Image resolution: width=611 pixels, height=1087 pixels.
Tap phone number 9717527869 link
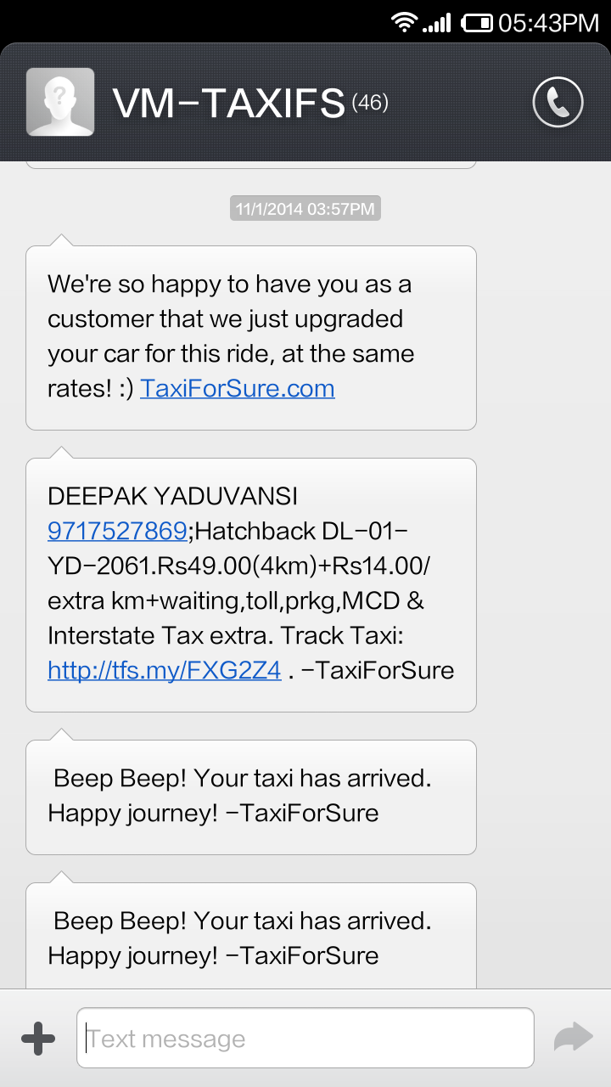[x=117, y=531]
